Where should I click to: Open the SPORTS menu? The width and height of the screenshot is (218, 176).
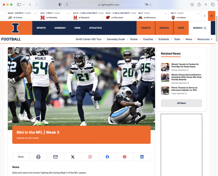[x=41, y=28]
